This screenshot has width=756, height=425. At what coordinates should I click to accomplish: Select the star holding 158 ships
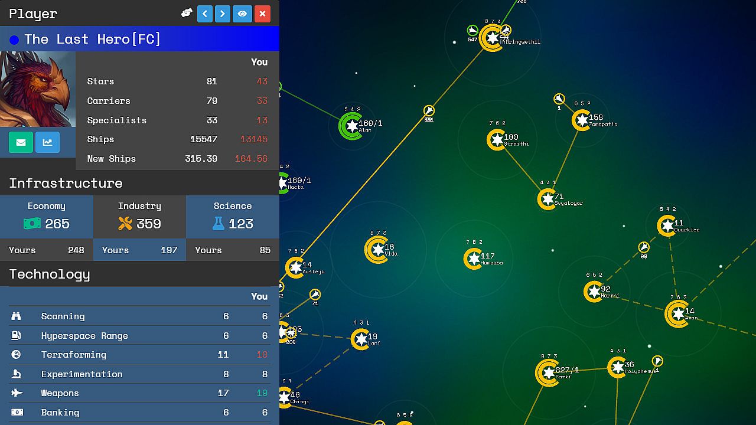[582, 120]
